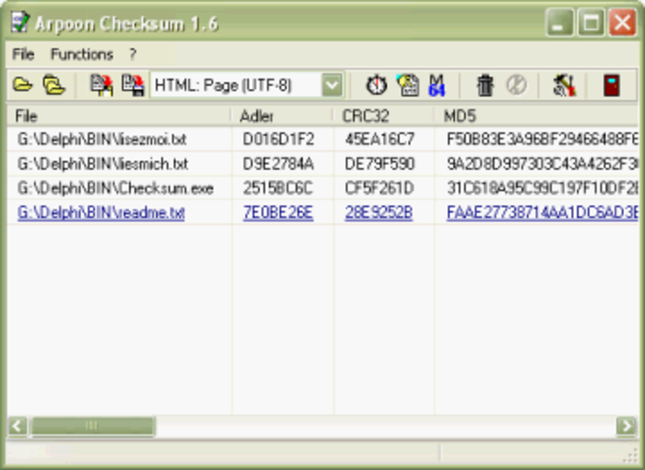Click MD5 value starting with F50B83E3
The image size is (645, 470).
(x=542, y=140)
